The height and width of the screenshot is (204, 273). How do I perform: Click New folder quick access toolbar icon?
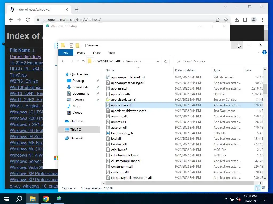click(77, 45)
